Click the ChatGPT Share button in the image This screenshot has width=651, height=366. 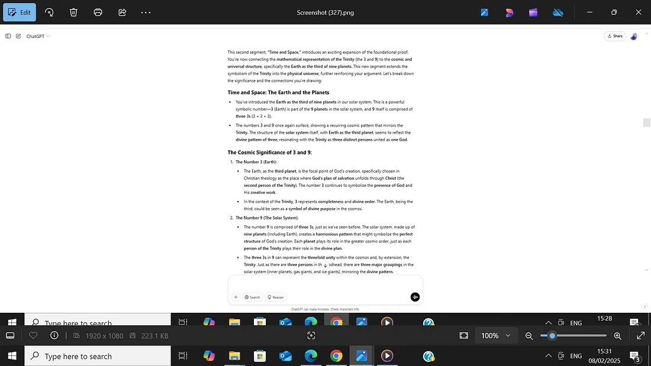point(615,36)
